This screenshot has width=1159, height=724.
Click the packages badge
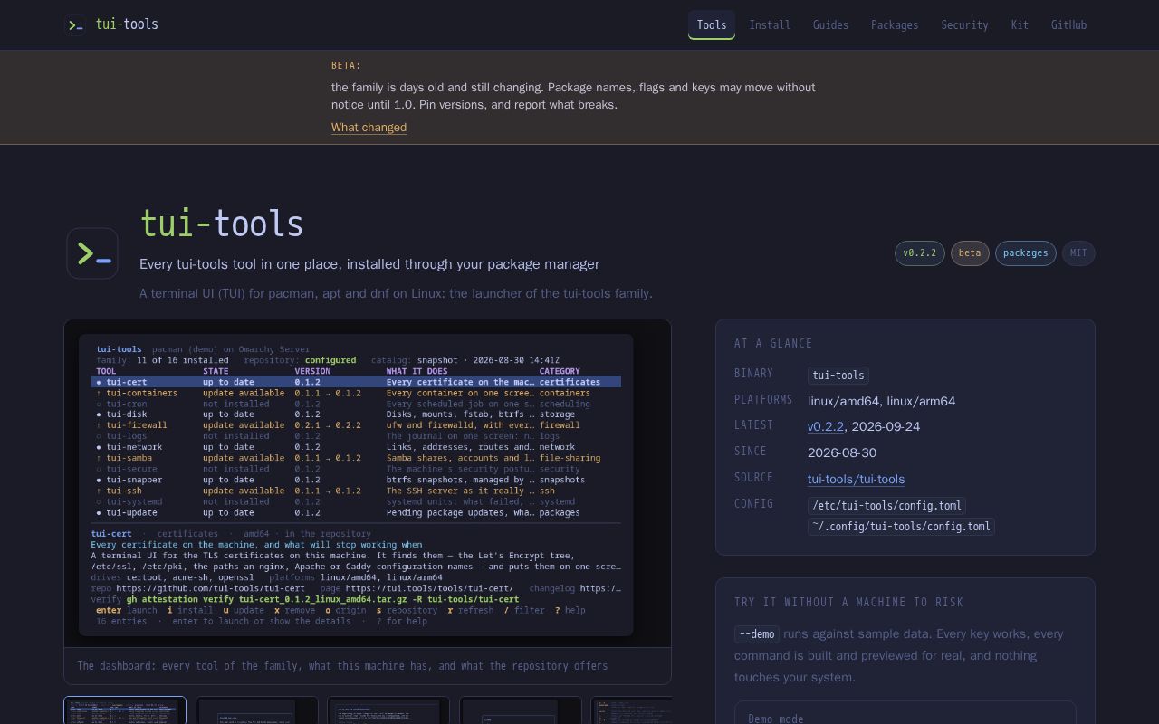tap(1026, 253)
